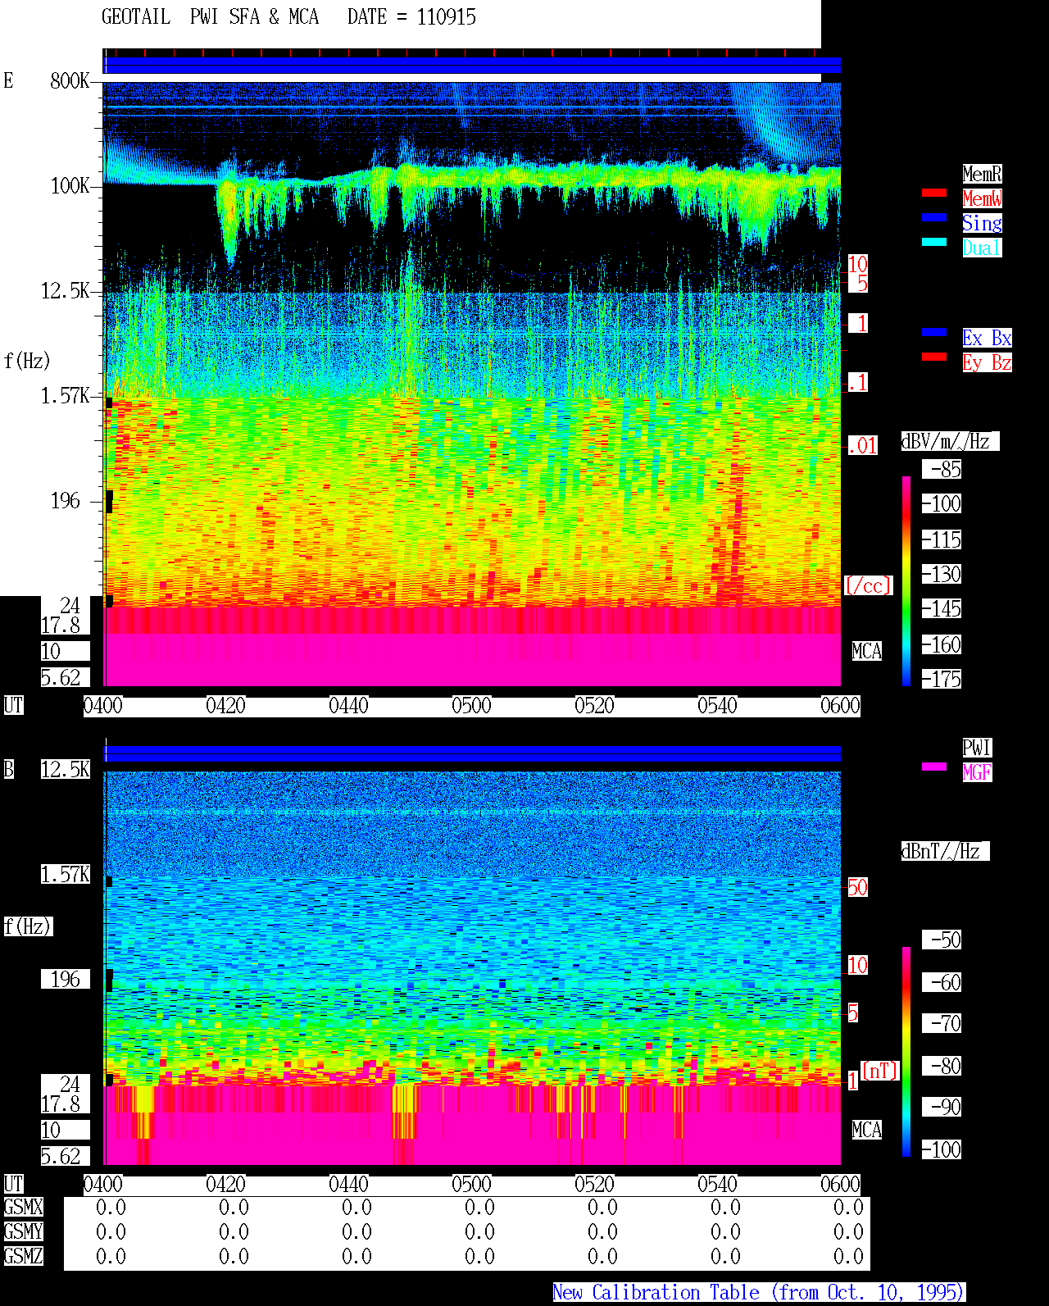Click the 0500 UT tick on upper panel
1049x1306 pixels.
pyautogui.click(x=472, y=705)
